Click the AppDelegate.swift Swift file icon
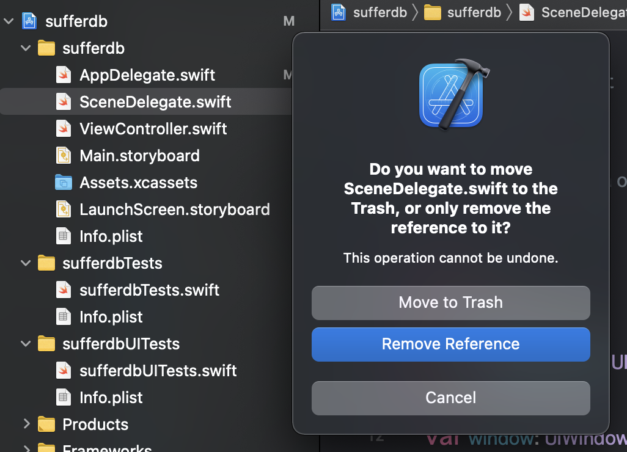Image resolution: width=627 pixels, height=452 pixels. tap(63, 75)
